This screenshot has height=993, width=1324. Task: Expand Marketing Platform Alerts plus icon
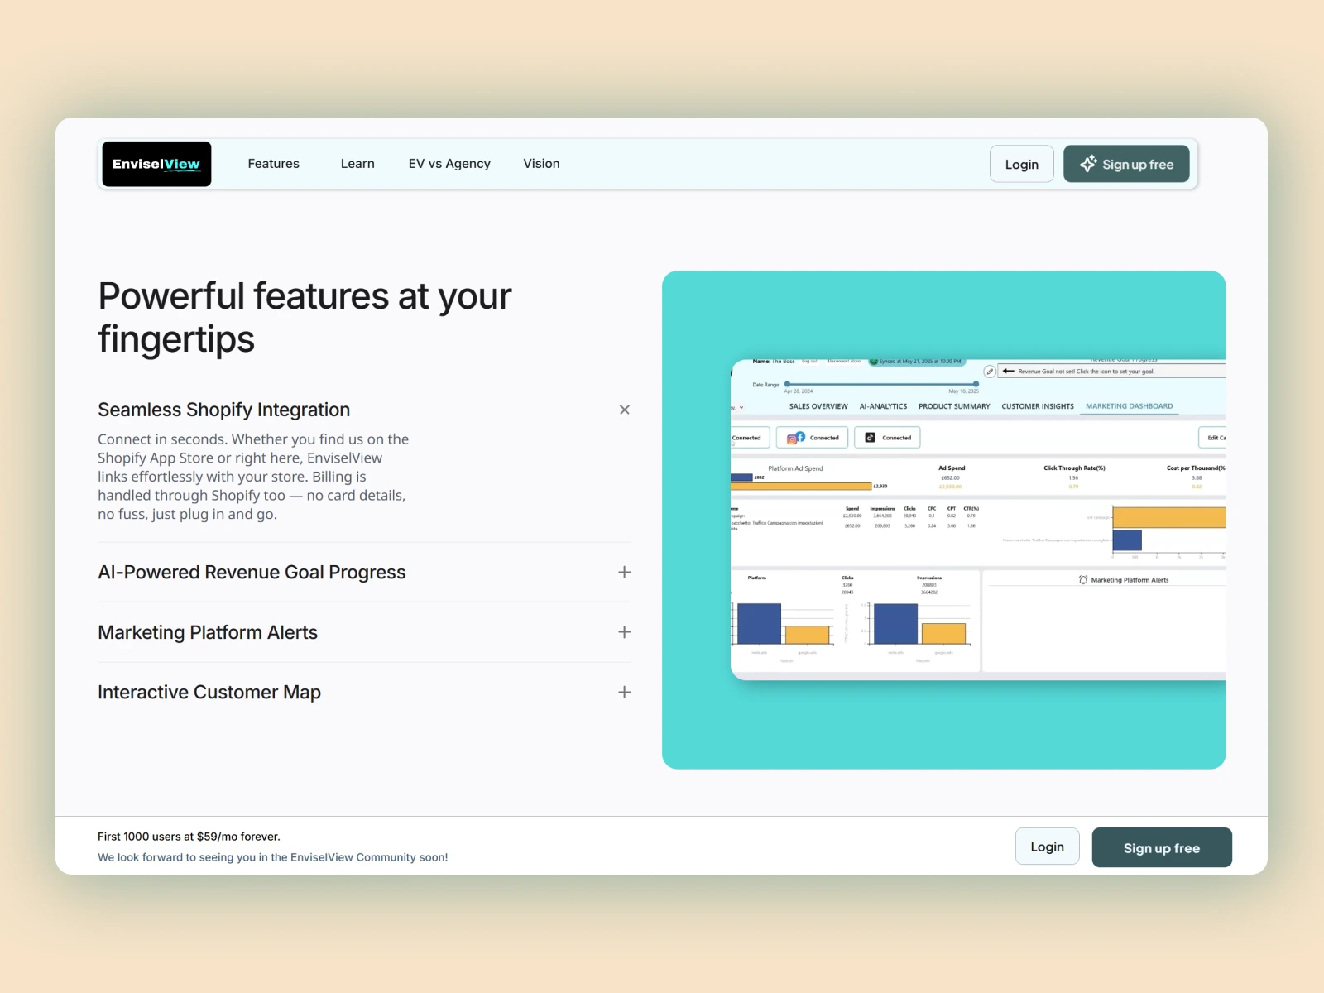pos(625,632)
